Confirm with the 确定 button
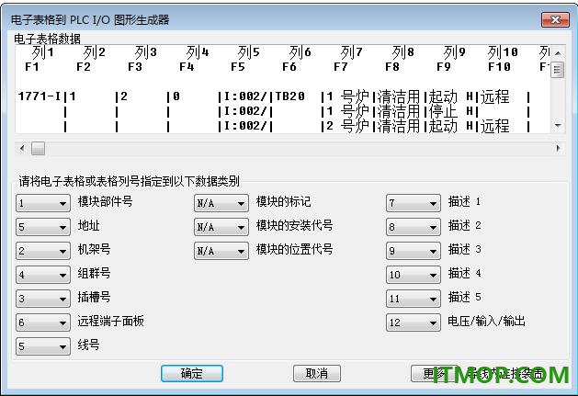 192,374
